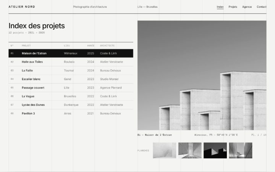The width and height of the screenshot is (275, 172).
Task: Click Coste & Linh in La Vague row
Action: (x=108, y=96)
